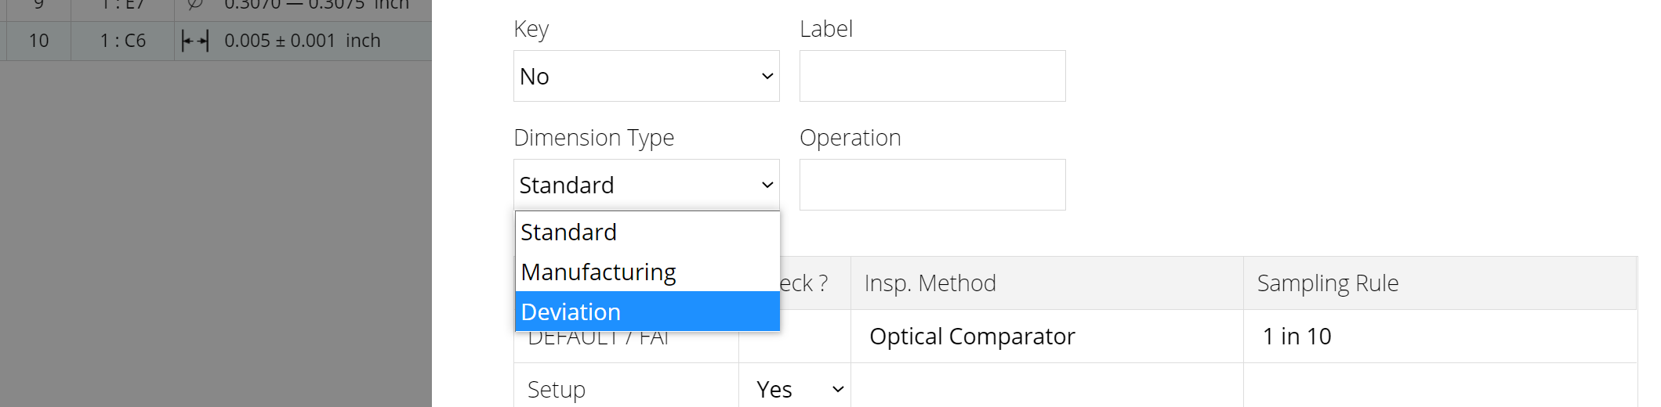Select row number 10 in the table

pyautogui.click(x=38, y=41)
